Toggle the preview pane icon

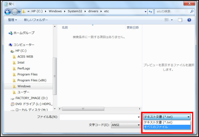click(180, 20)
